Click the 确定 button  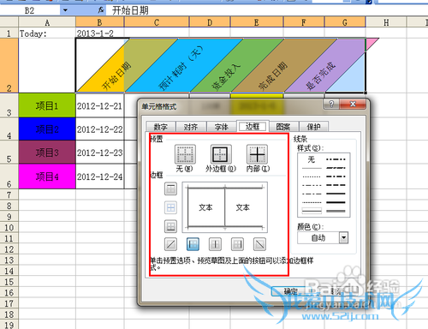[290, 291]
